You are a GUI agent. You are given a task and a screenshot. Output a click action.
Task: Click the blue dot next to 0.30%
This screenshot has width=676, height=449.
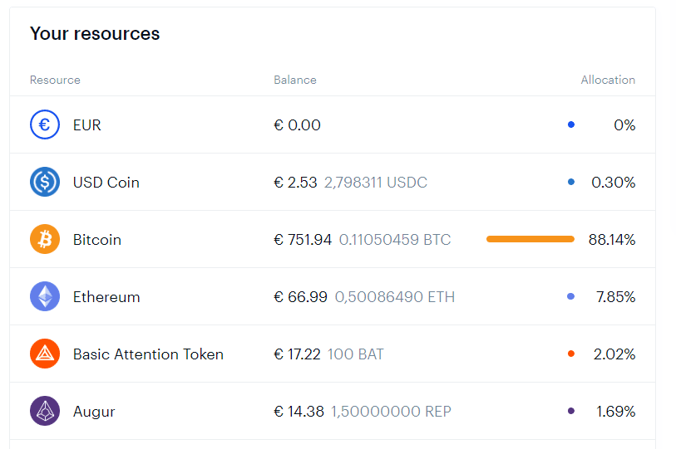[571, 182]
